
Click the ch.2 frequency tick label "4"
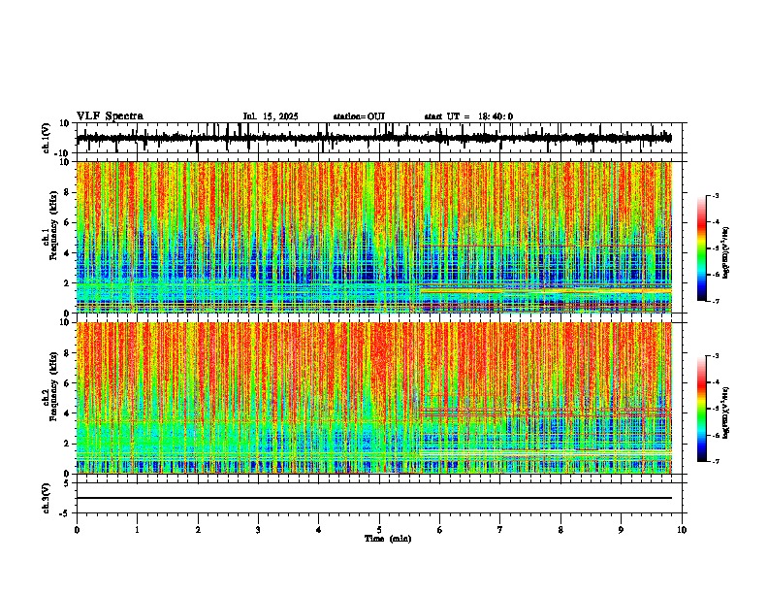click(67, 413)
